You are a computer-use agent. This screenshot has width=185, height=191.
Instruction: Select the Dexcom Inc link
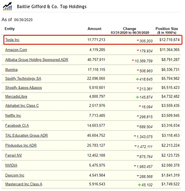coord(15,175)
